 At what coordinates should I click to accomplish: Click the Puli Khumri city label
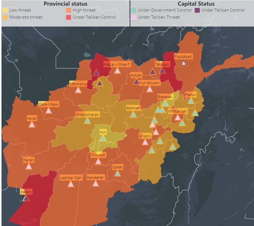pos(149,83)
